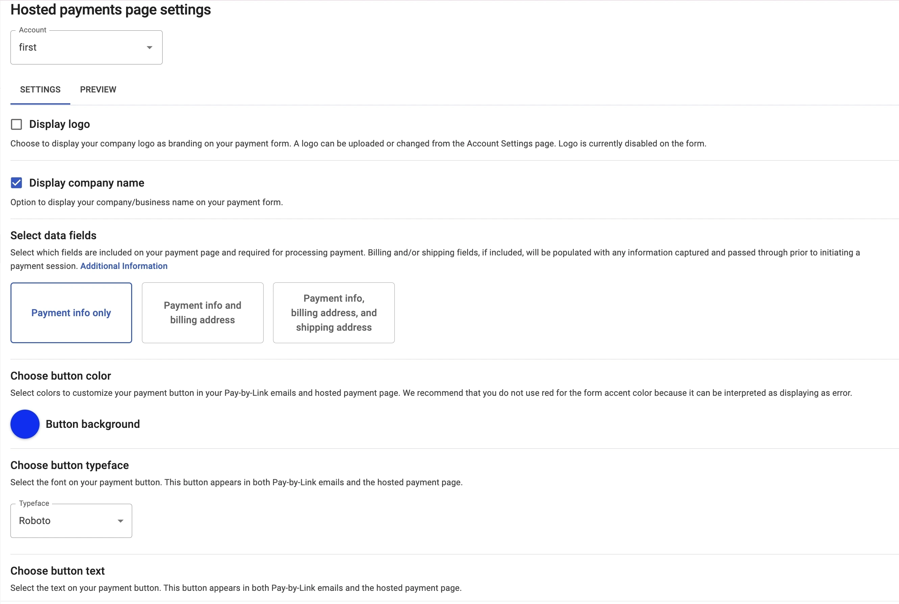
Task: Enable the Display logo checkbox
Action: coord(16,125)
